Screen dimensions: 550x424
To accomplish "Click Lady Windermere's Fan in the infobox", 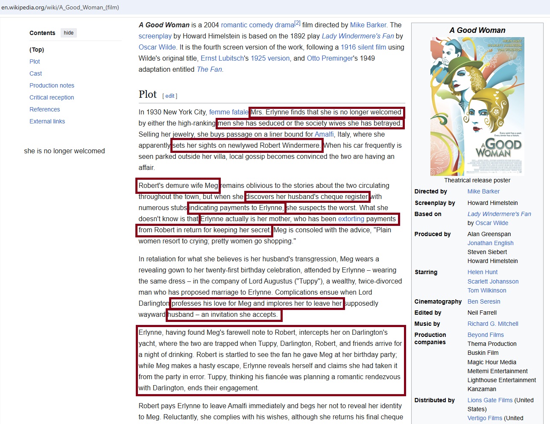I will (x=499, y=214).
